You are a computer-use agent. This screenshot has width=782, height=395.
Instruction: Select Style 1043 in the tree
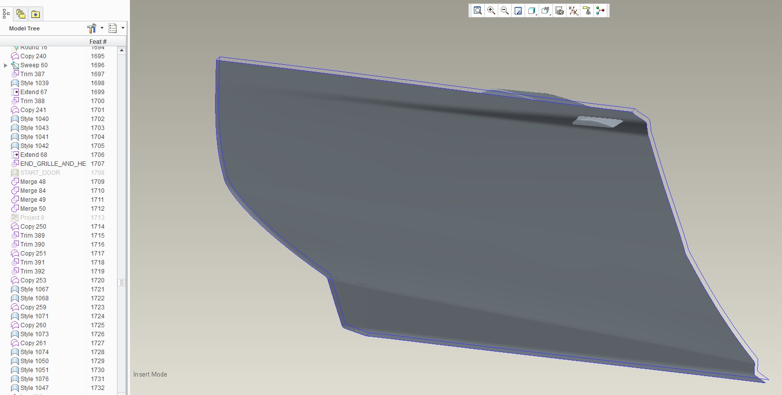(x=34, y=128)
